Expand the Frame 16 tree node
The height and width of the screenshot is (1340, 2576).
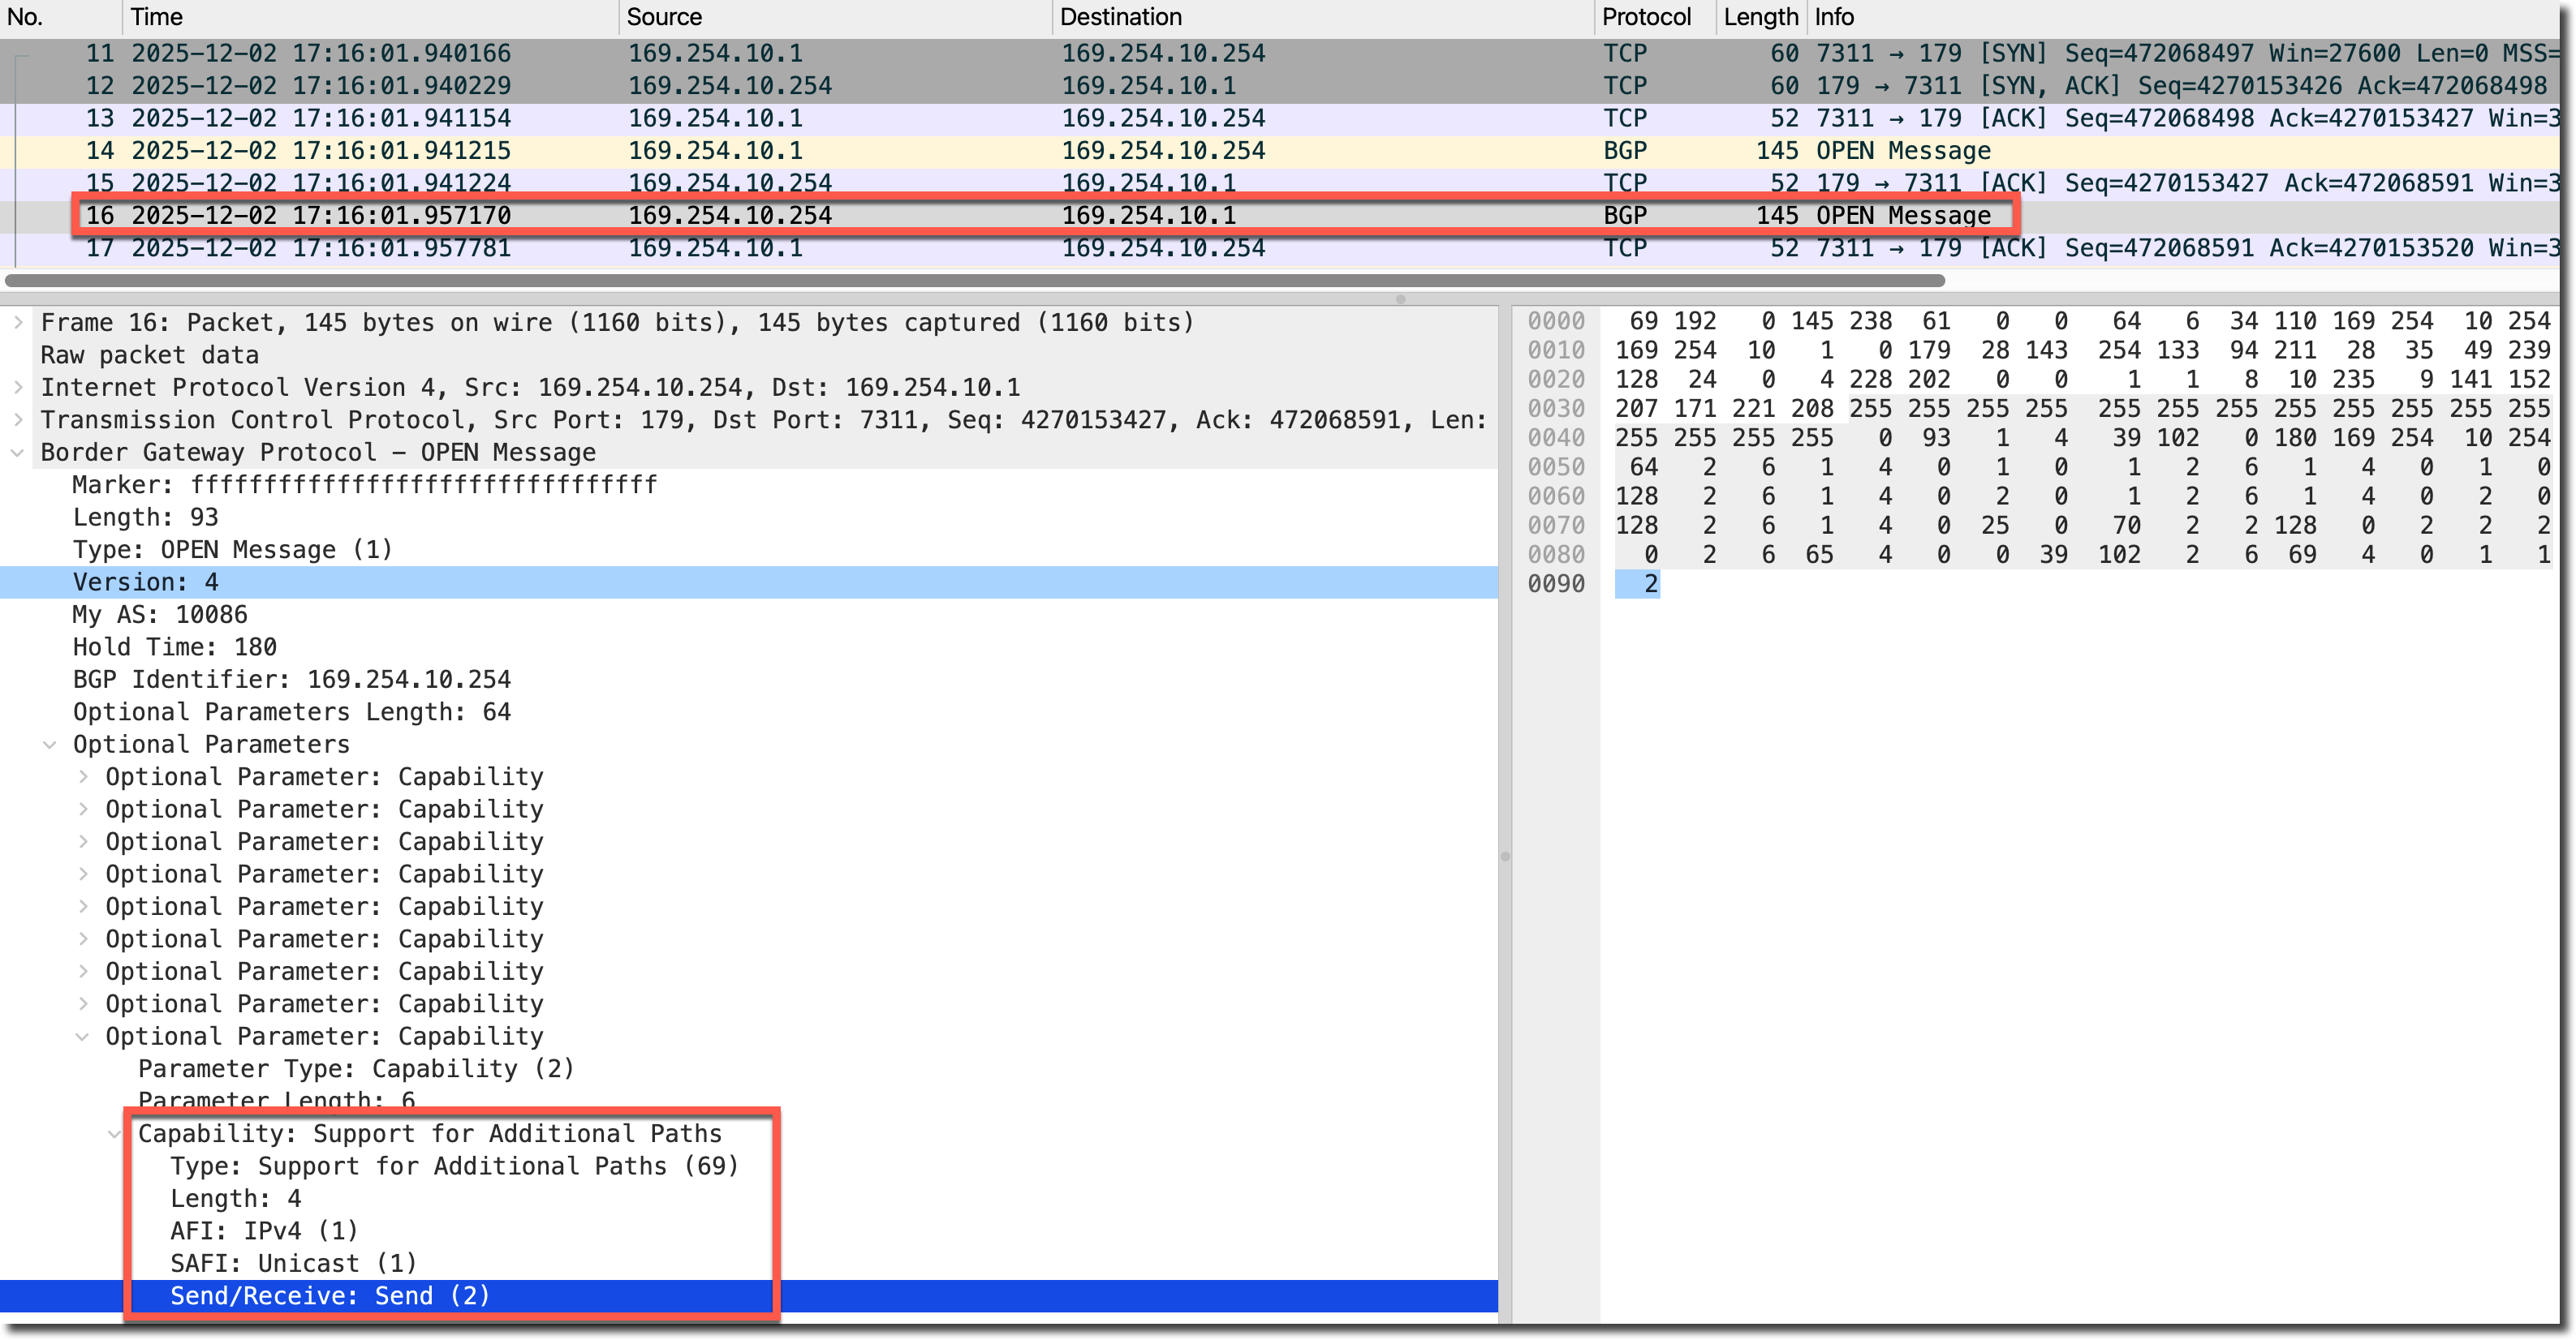pyautogui.click(x=18, y=322)
